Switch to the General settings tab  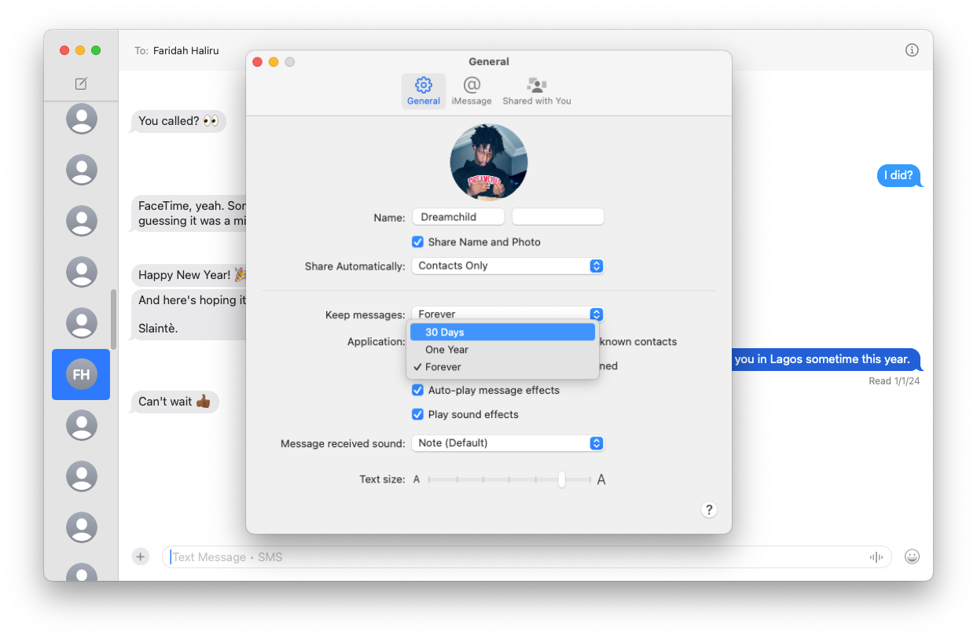click(424, 90)
